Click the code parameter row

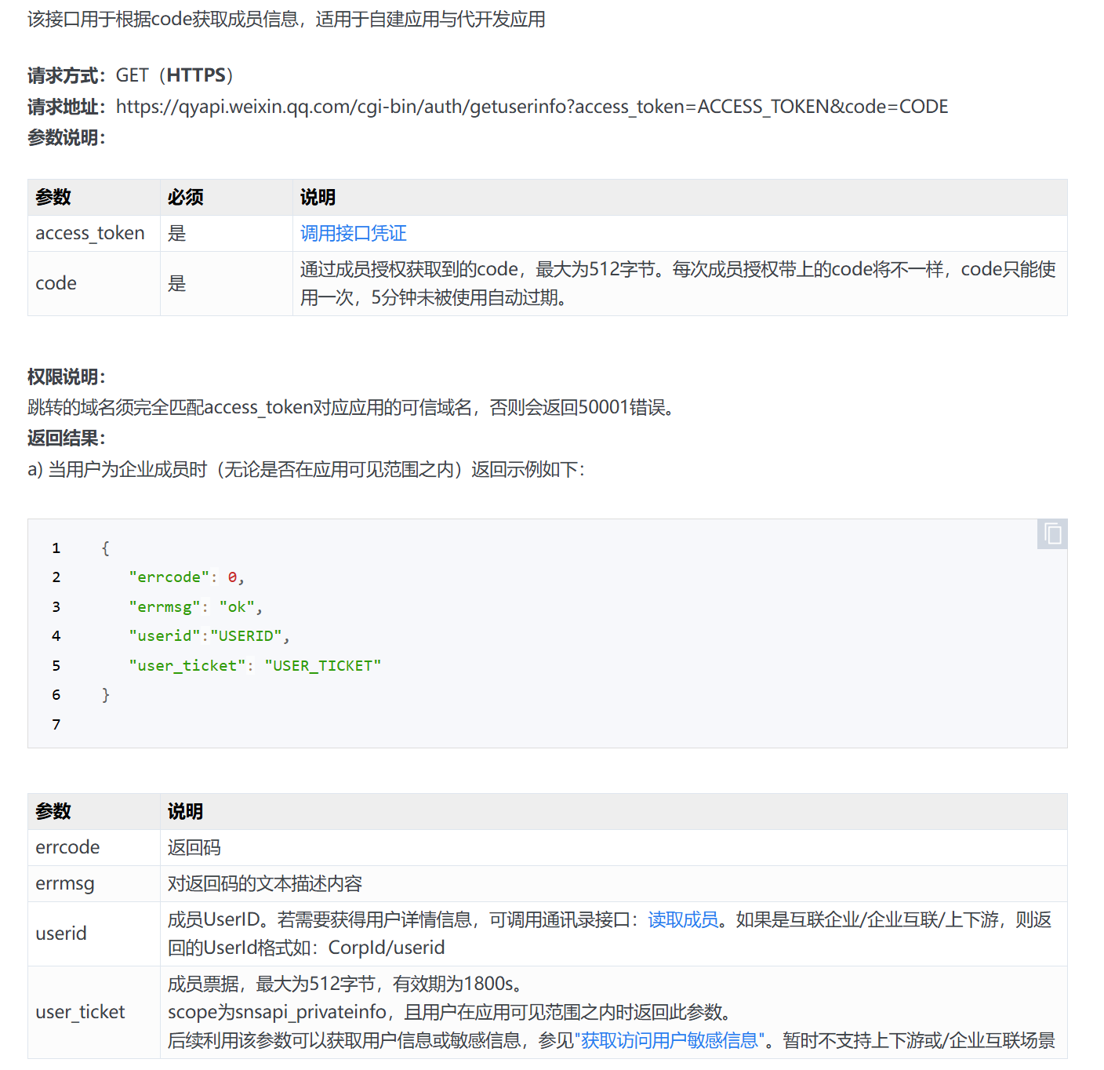pyautogui.click(x=55, y=283)
